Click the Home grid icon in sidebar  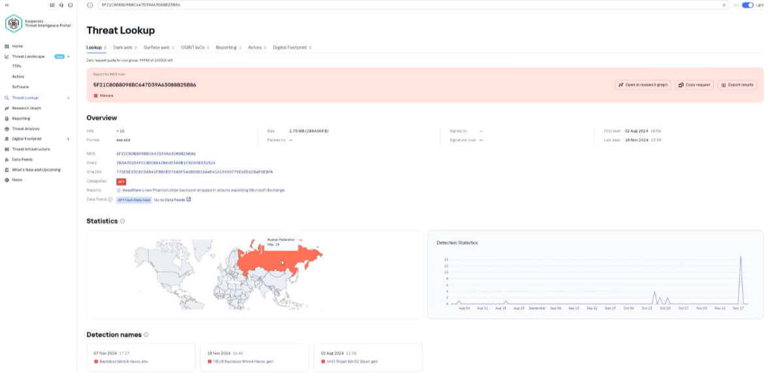[7, 46]
